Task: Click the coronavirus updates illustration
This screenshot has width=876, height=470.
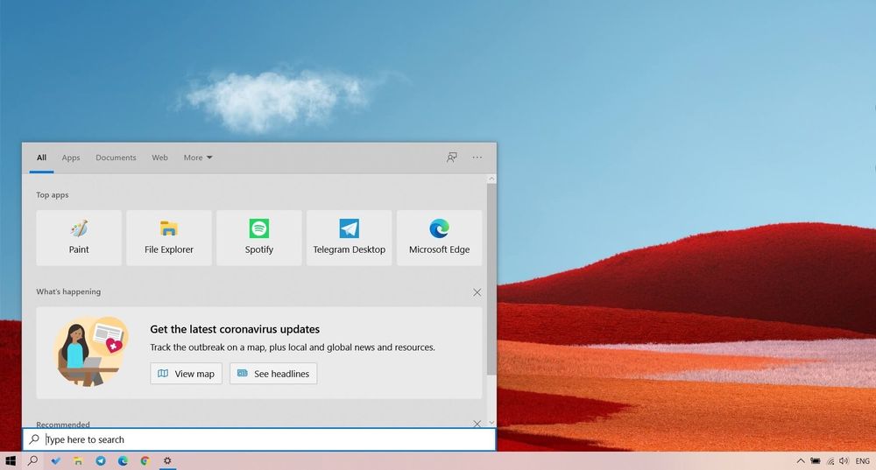Action: click(91, 352)
